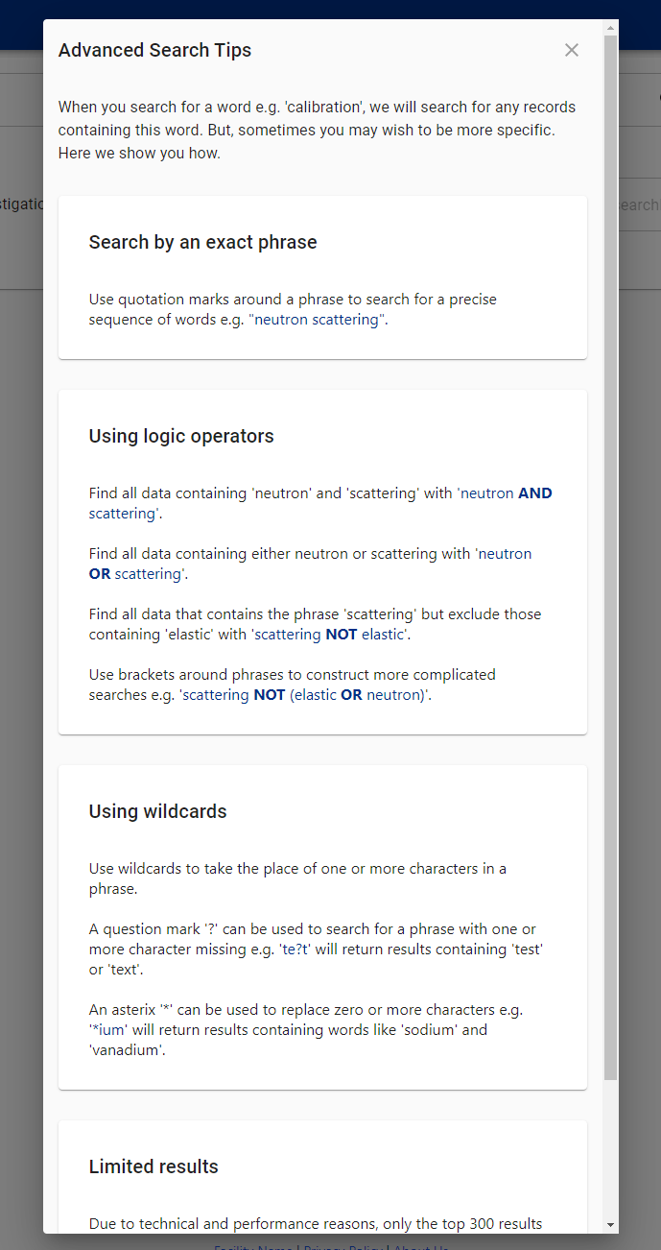The width and height of the screenshot is (661, 1250).
Task: Click the Search by an exact phrase heading
Action: point(202,242)
